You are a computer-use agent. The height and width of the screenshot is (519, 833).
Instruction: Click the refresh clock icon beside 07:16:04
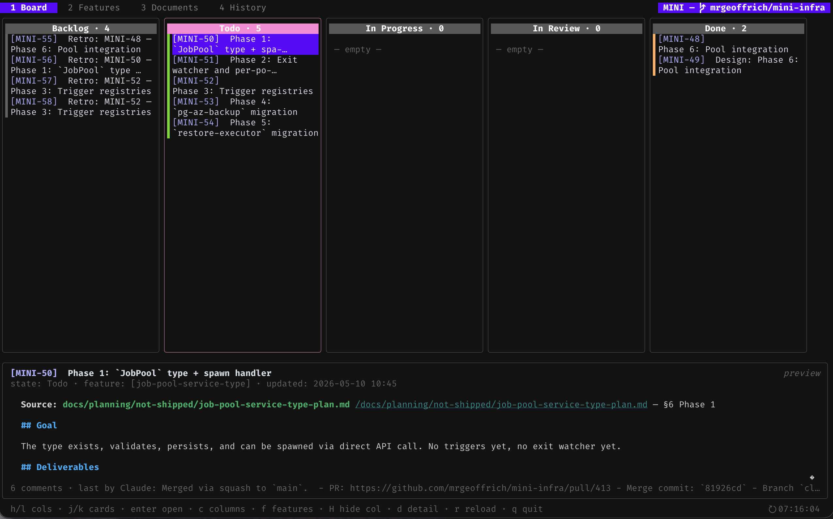click(772, 509)
